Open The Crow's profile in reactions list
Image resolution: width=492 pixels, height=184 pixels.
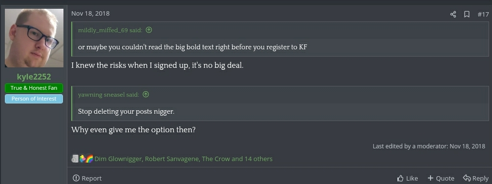[216, 159]
